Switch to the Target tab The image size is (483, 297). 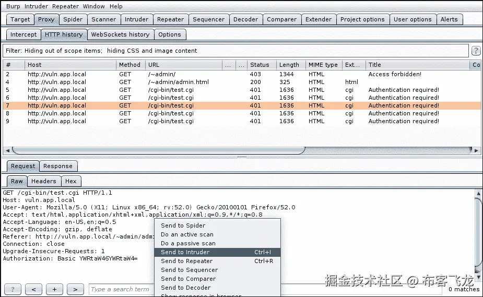(20, 19)
